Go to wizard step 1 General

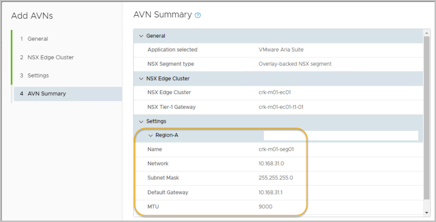pyautogui.click(x=37, y=39)
